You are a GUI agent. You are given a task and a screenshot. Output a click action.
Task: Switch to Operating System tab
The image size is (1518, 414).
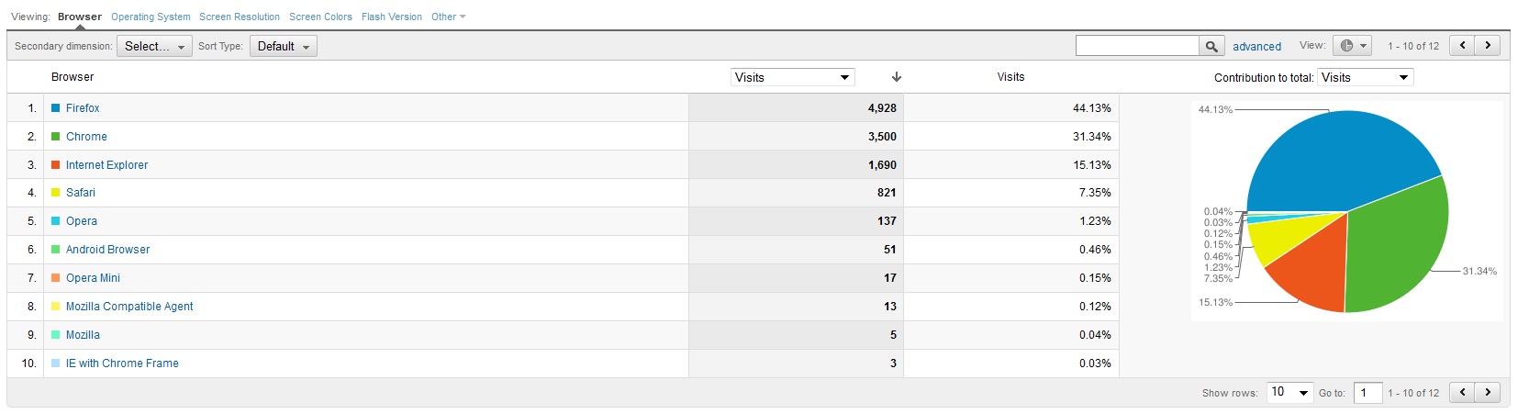point(151,17)
